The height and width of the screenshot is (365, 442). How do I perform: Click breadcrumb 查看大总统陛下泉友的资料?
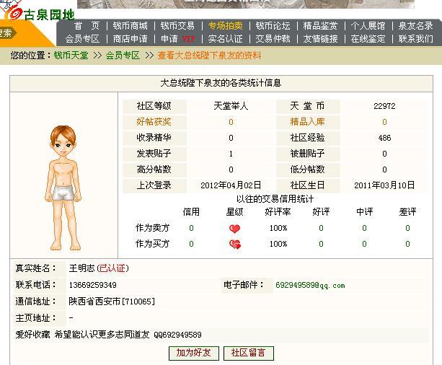(209, 56)
